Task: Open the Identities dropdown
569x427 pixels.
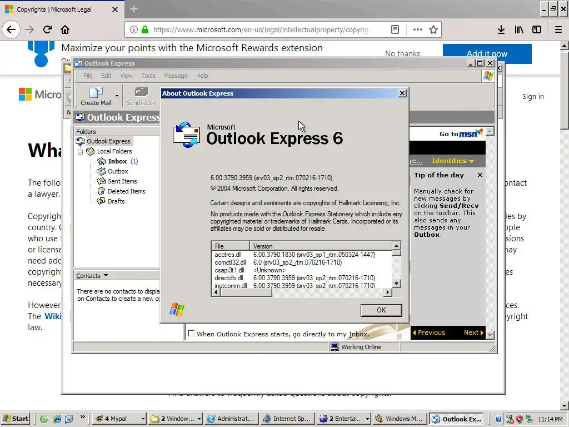Action: click(x=452, y=161)
